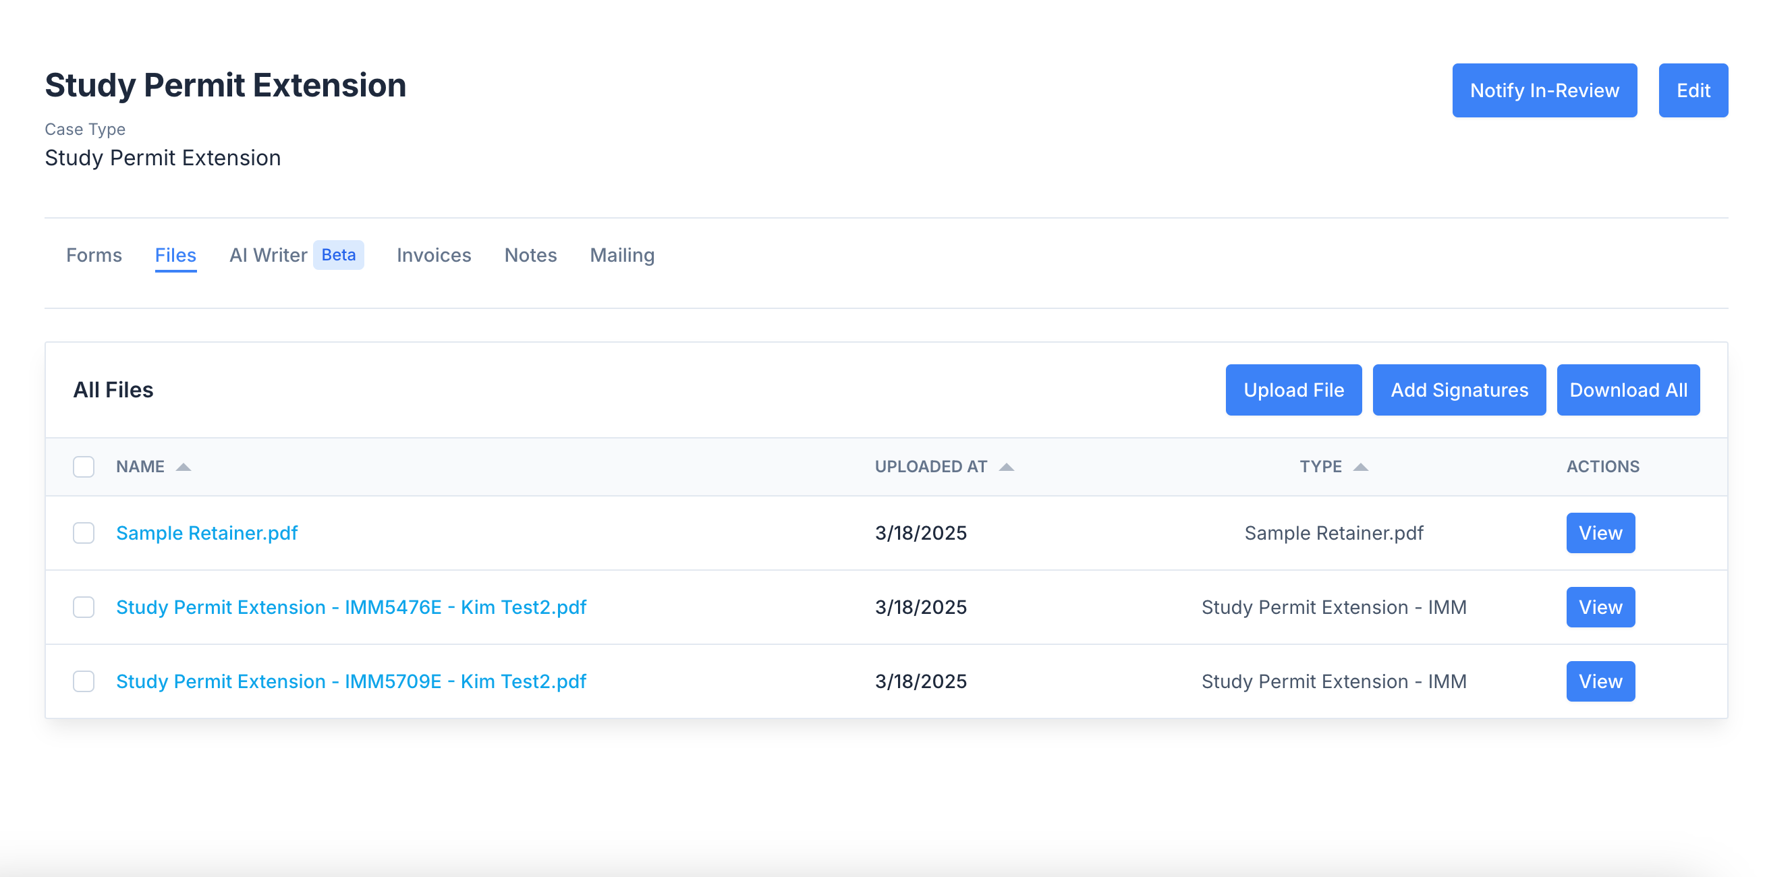Viewport: 1765px width, 877px height.
Task: Open the Mailing tab
Action: click(622, 255)
